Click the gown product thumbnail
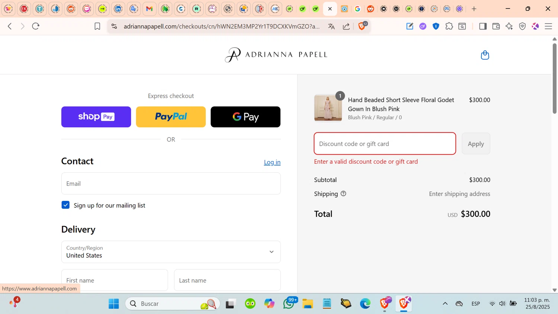This screenshot has width=558, height=314. 328,108
